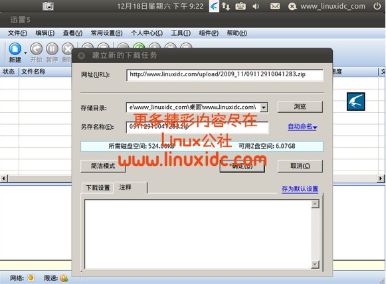The height and width of the screenshot is (284, 386).
Task: Click the task list right scroll arrow
Action: (381, 178)
